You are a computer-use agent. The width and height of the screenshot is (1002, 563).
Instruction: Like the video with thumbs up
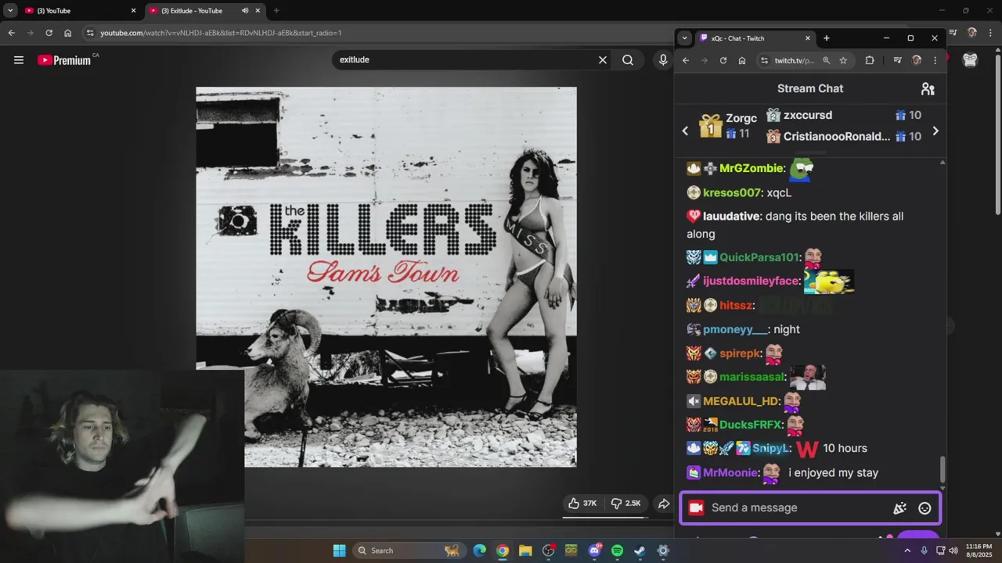[x=583, y=504]
